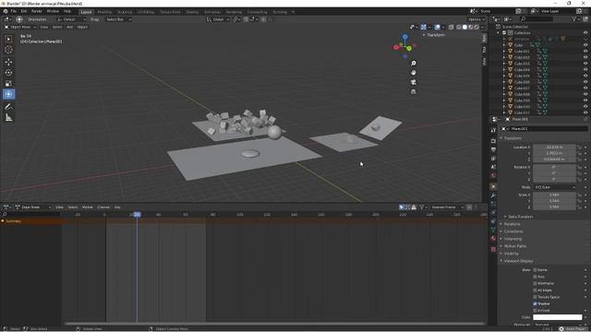Open the File menu
The image size is (591, 332).
point(14,11)
